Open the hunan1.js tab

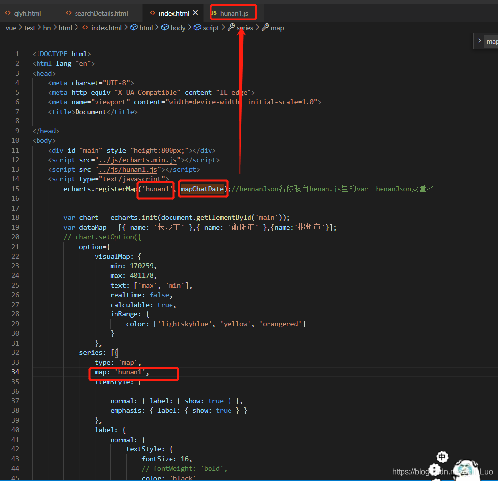coord(234,13)
